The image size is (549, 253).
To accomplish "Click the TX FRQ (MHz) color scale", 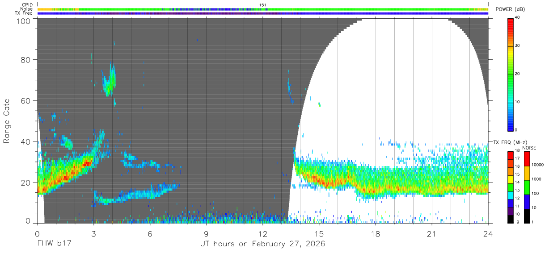I will point(511,187).
